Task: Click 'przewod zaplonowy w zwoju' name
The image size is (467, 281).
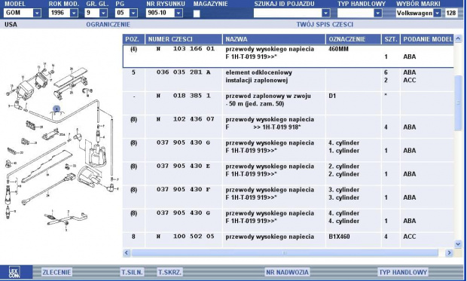Action: tap(268, 96)
